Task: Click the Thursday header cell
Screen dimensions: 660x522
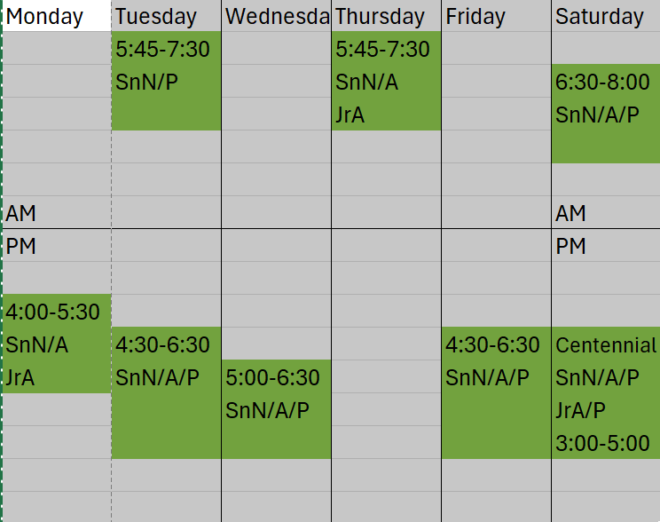Action: [386, 17]
